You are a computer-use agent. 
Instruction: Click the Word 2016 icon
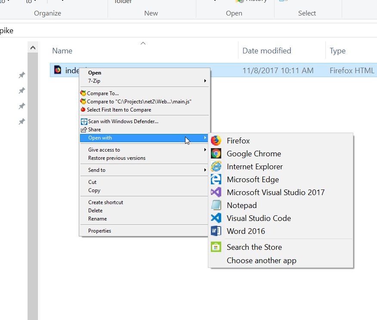pos(216,231)
